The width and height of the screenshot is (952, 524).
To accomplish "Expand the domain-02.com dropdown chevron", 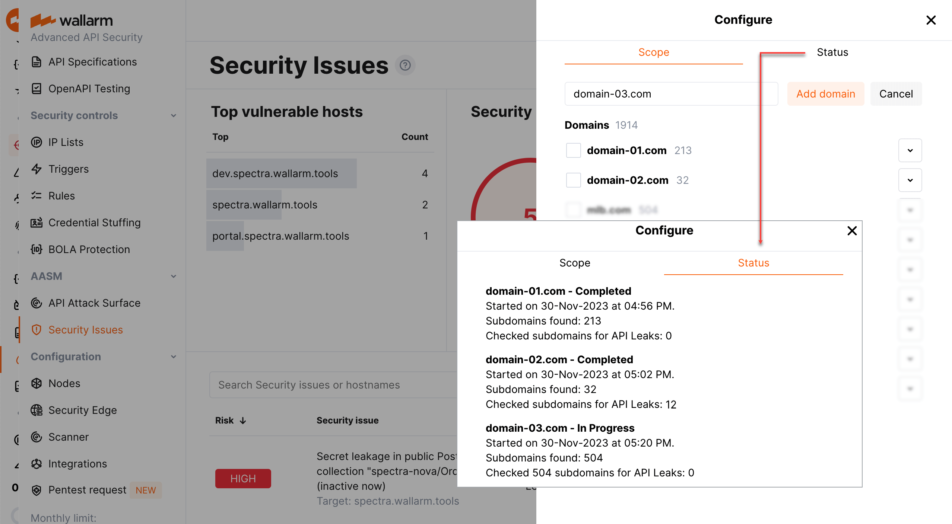I will coord(910,180).
